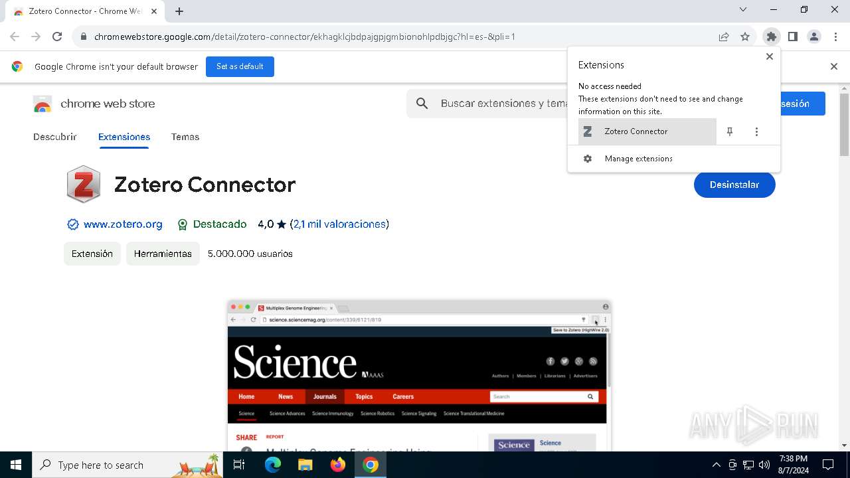The image size is (850, 478).
Task: Reload the current page
Action: 57,37
